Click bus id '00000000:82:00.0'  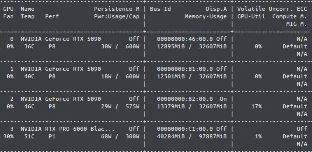pos(185,99)
